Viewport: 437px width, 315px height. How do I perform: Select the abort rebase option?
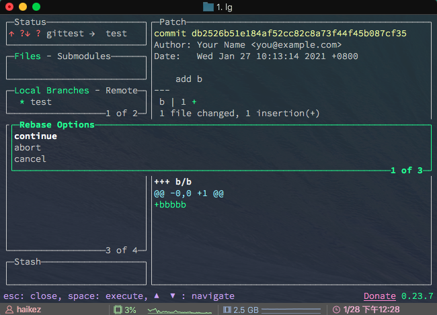pos(28,148)
